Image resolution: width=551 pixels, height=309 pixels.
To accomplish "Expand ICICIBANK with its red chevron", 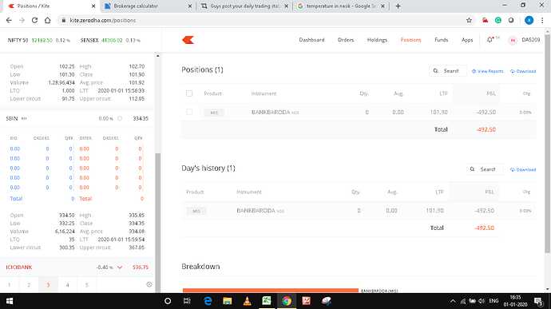I will 120,267.
